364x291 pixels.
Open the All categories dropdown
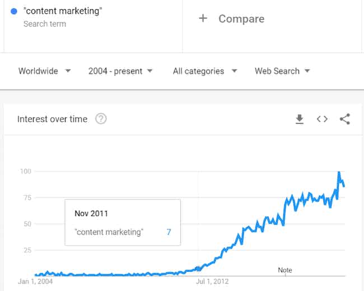pos(205,71)
